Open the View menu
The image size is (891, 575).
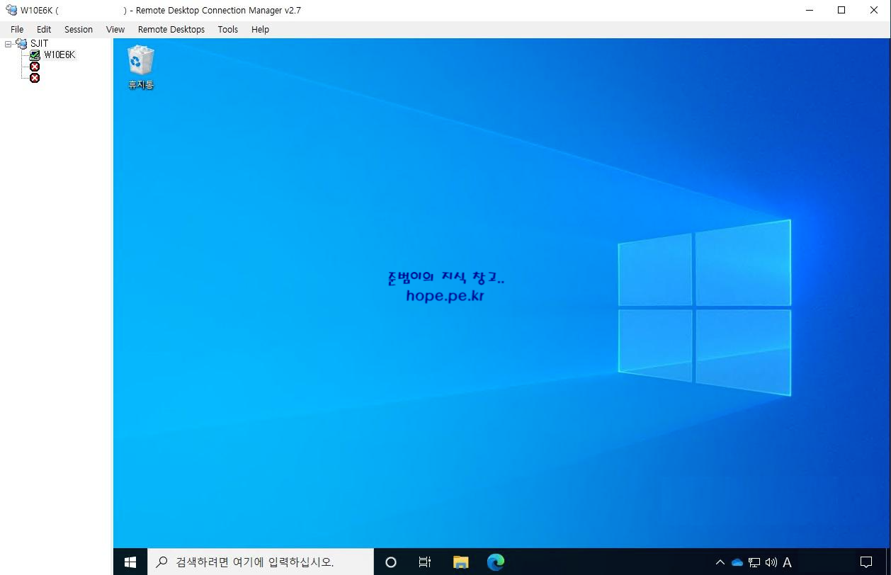pyautogui.click(x=115, y=29)
